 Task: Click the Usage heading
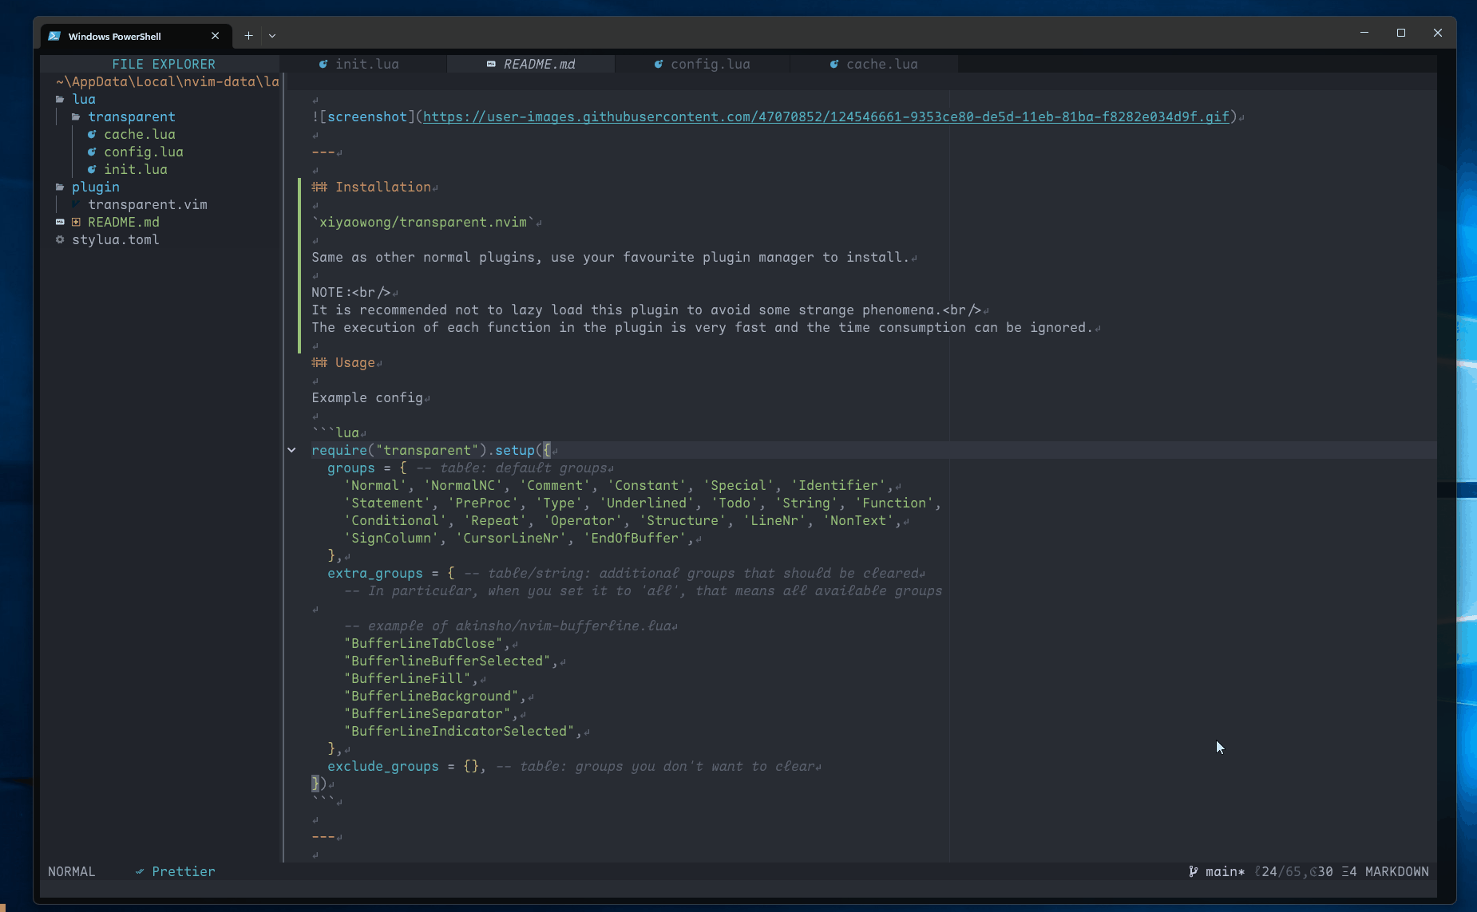coord(343,363)
